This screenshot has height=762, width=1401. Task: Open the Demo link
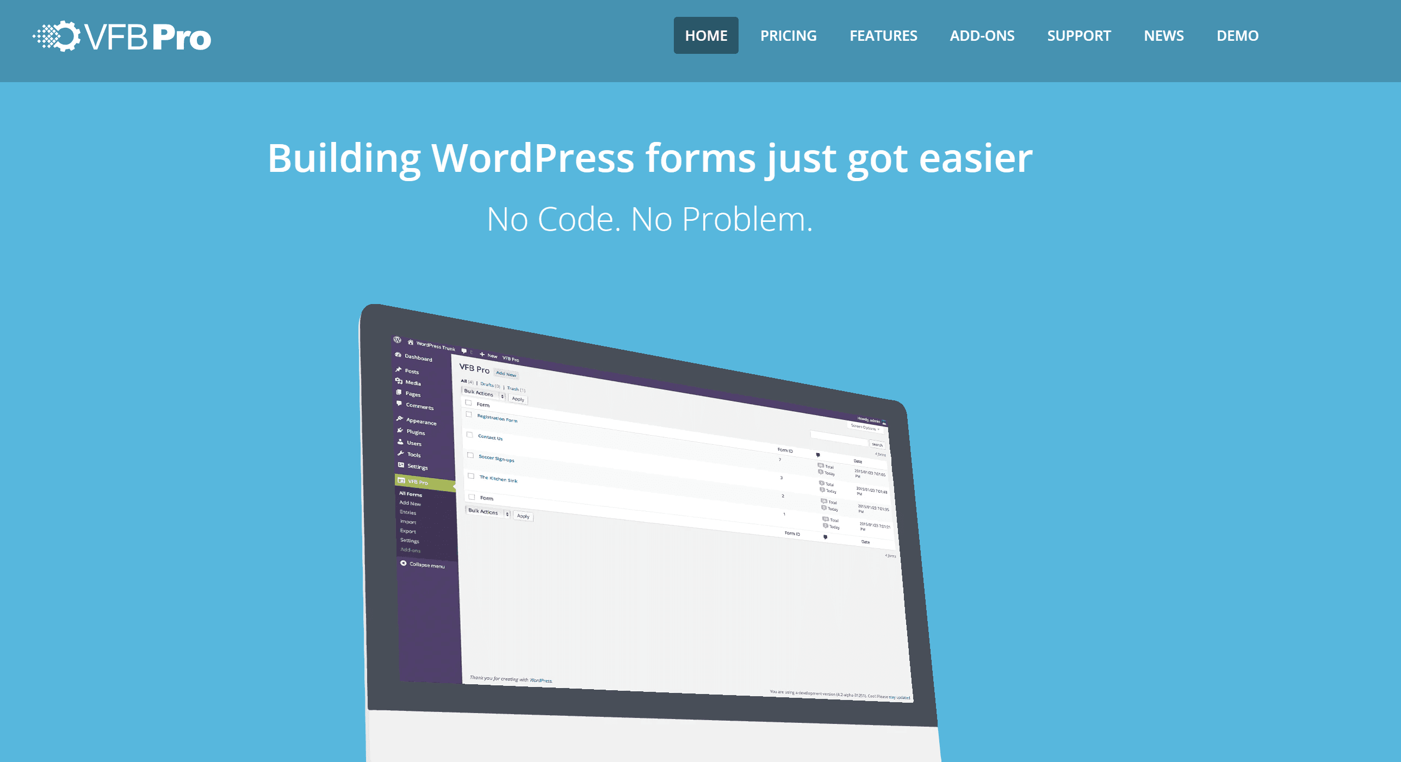pyautogui.click(x=1237, y=35)
